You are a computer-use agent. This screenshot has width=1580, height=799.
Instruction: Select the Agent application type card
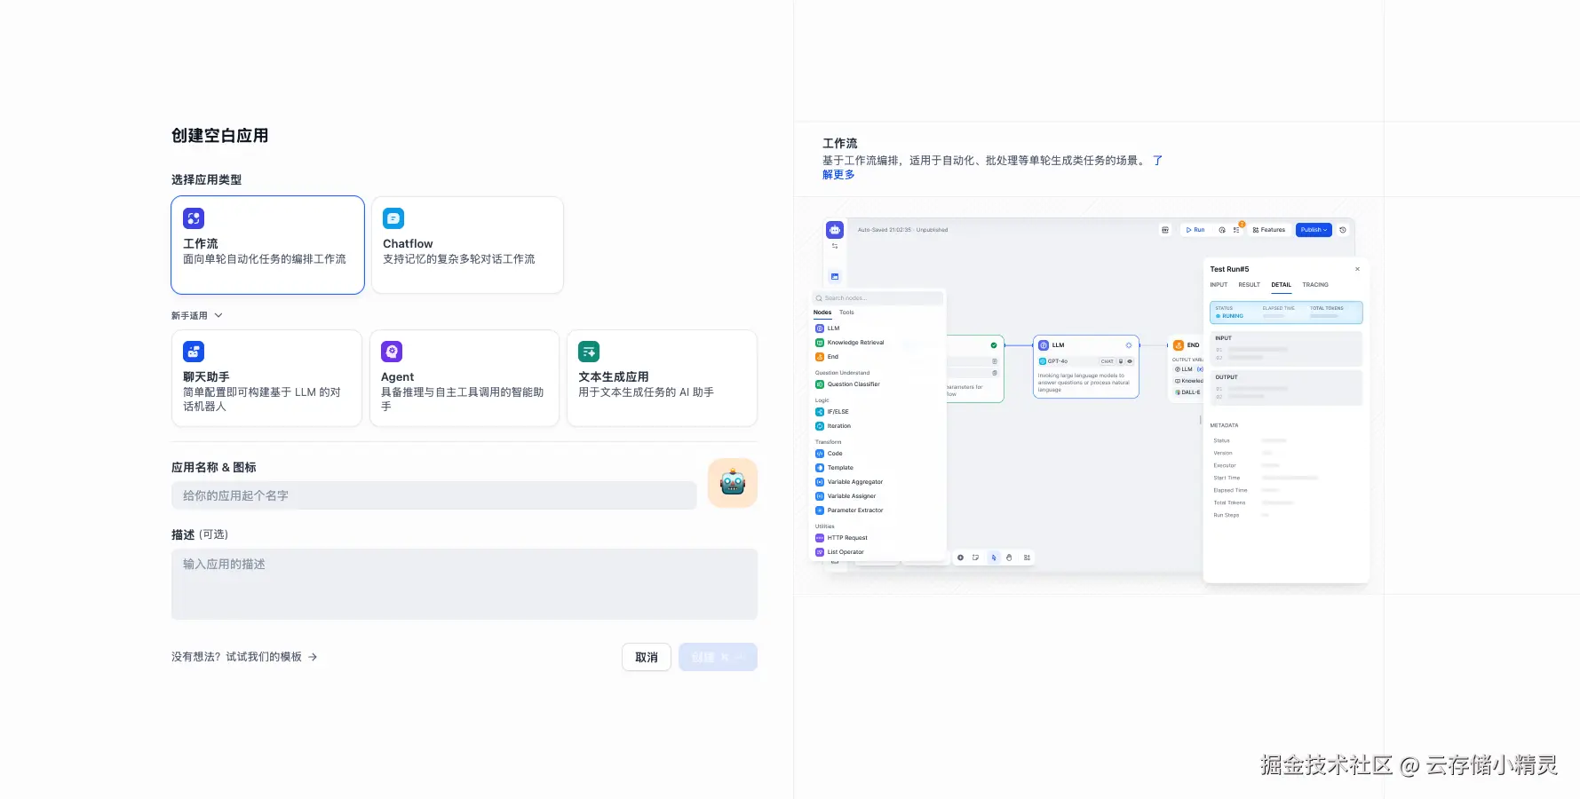point(464,377)
